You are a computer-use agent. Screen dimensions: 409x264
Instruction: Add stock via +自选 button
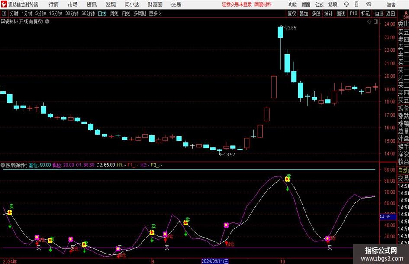(x=378, y=13)
